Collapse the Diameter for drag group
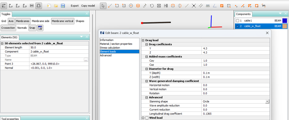Viewport: 289px width, 120px height. pyautogui.click(x=147, y=69)
